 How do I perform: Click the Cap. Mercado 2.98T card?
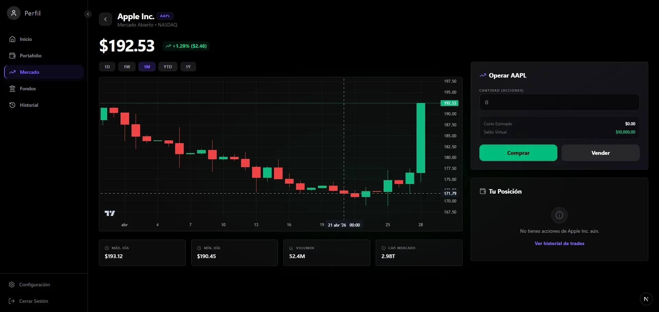tap(419, 253)
